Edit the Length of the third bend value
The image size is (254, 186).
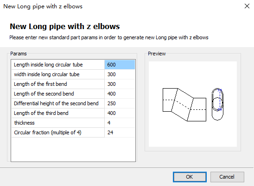(x=120, y=113)
